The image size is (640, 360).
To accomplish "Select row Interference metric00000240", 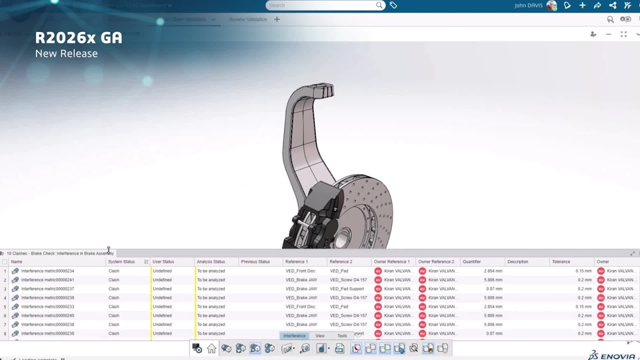I will [x=320, y=315].
